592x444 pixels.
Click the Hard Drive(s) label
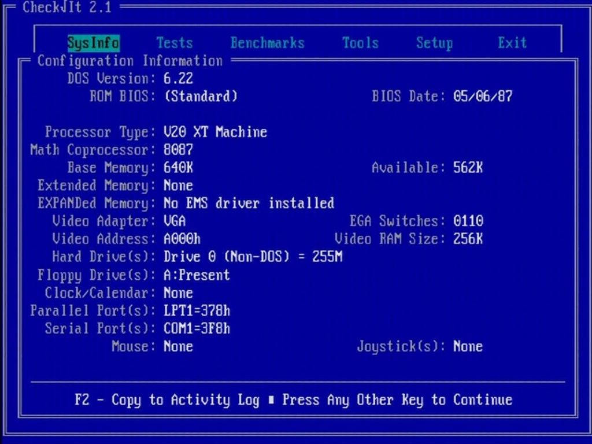104,257
